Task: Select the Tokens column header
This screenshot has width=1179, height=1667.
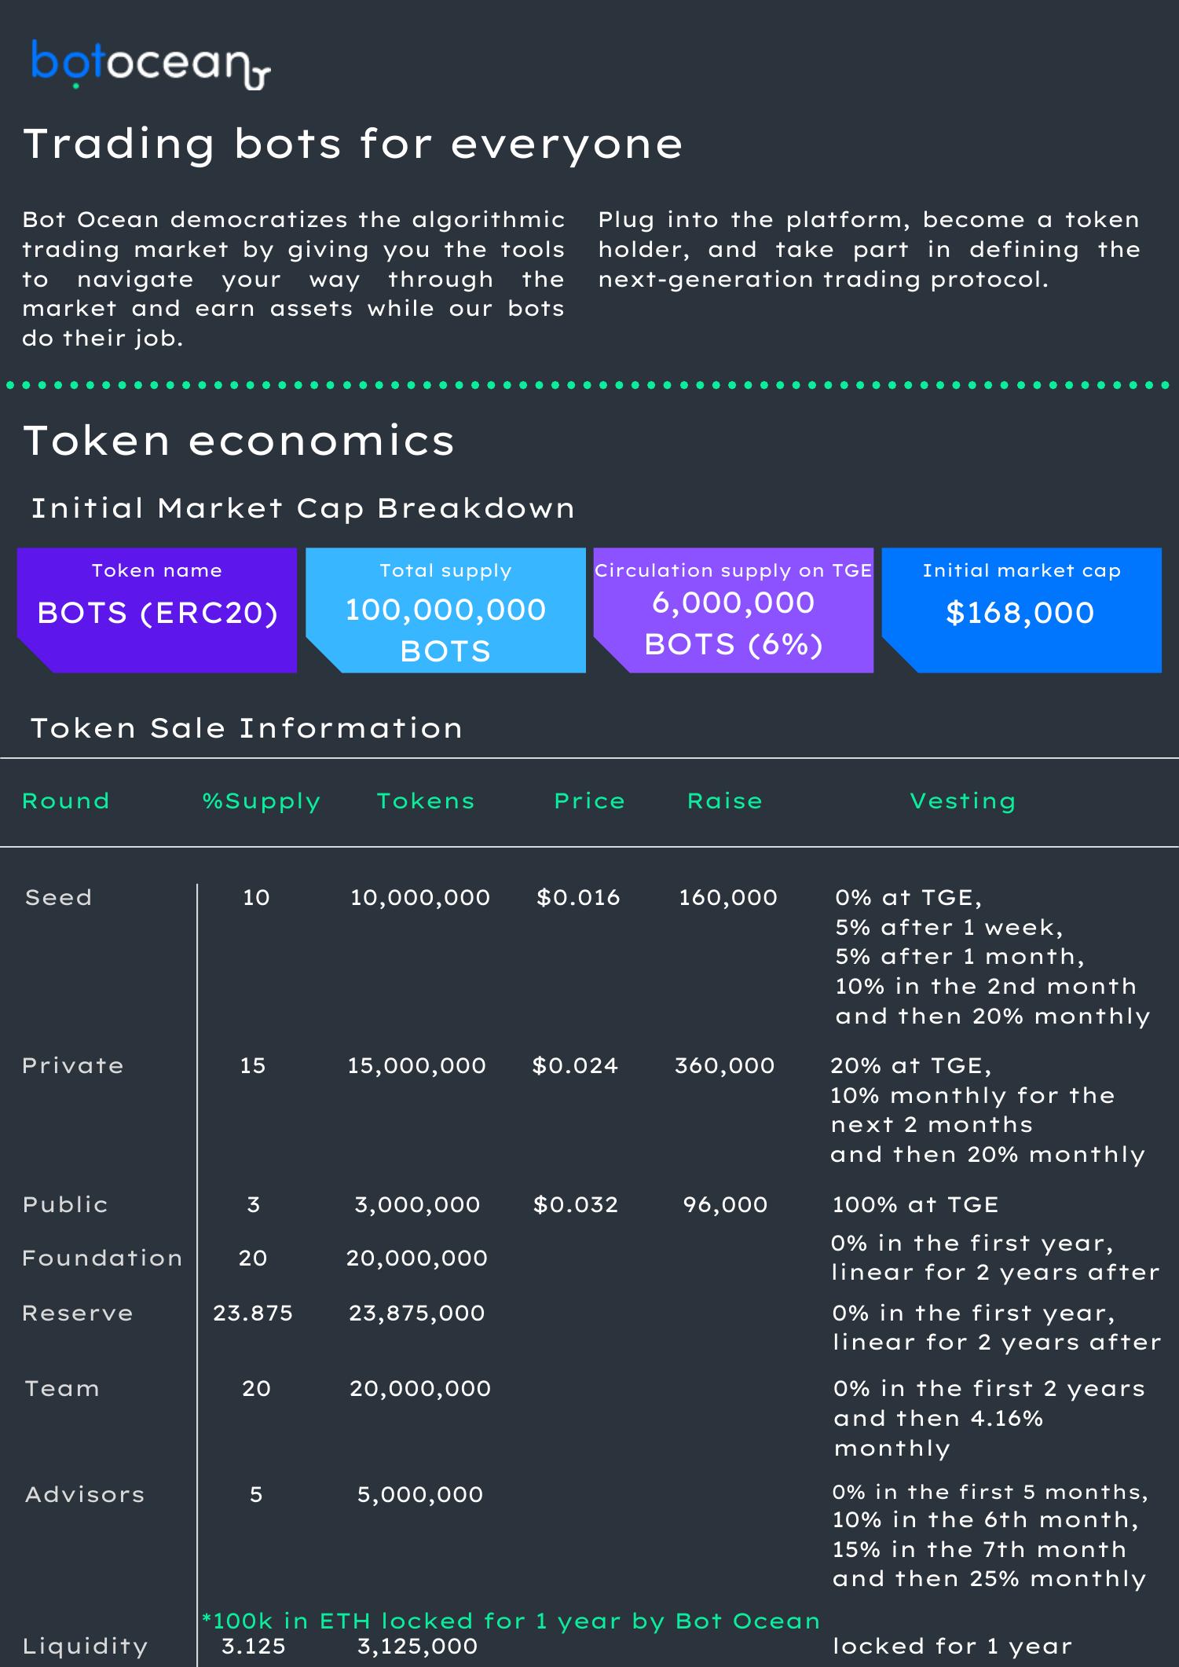Action: (426, 801)
